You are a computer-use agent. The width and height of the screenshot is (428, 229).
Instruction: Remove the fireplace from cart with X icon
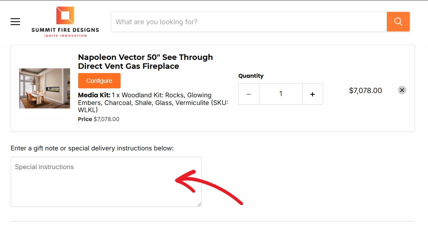(402, 90)
